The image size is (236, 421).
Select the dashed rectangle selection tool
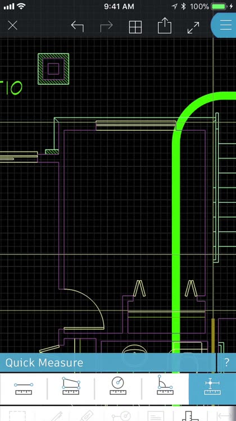click(17, 415)
